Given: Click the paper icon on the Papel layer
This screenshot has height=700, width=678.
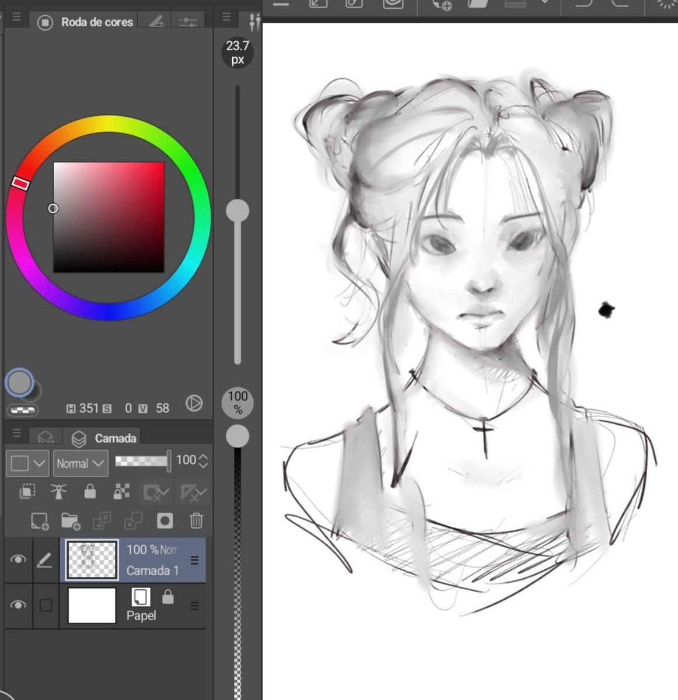Looking at the screenshot, I should [x=140, y=596].
